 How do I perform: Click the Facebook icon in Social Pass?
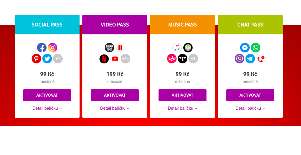point(42,48)
